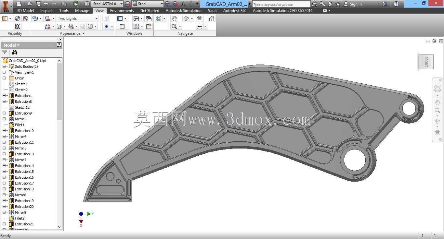Select the Pan hand tool in ribbon
The height and width of the screenshot is (239, 444).
(x=174, y=18)
